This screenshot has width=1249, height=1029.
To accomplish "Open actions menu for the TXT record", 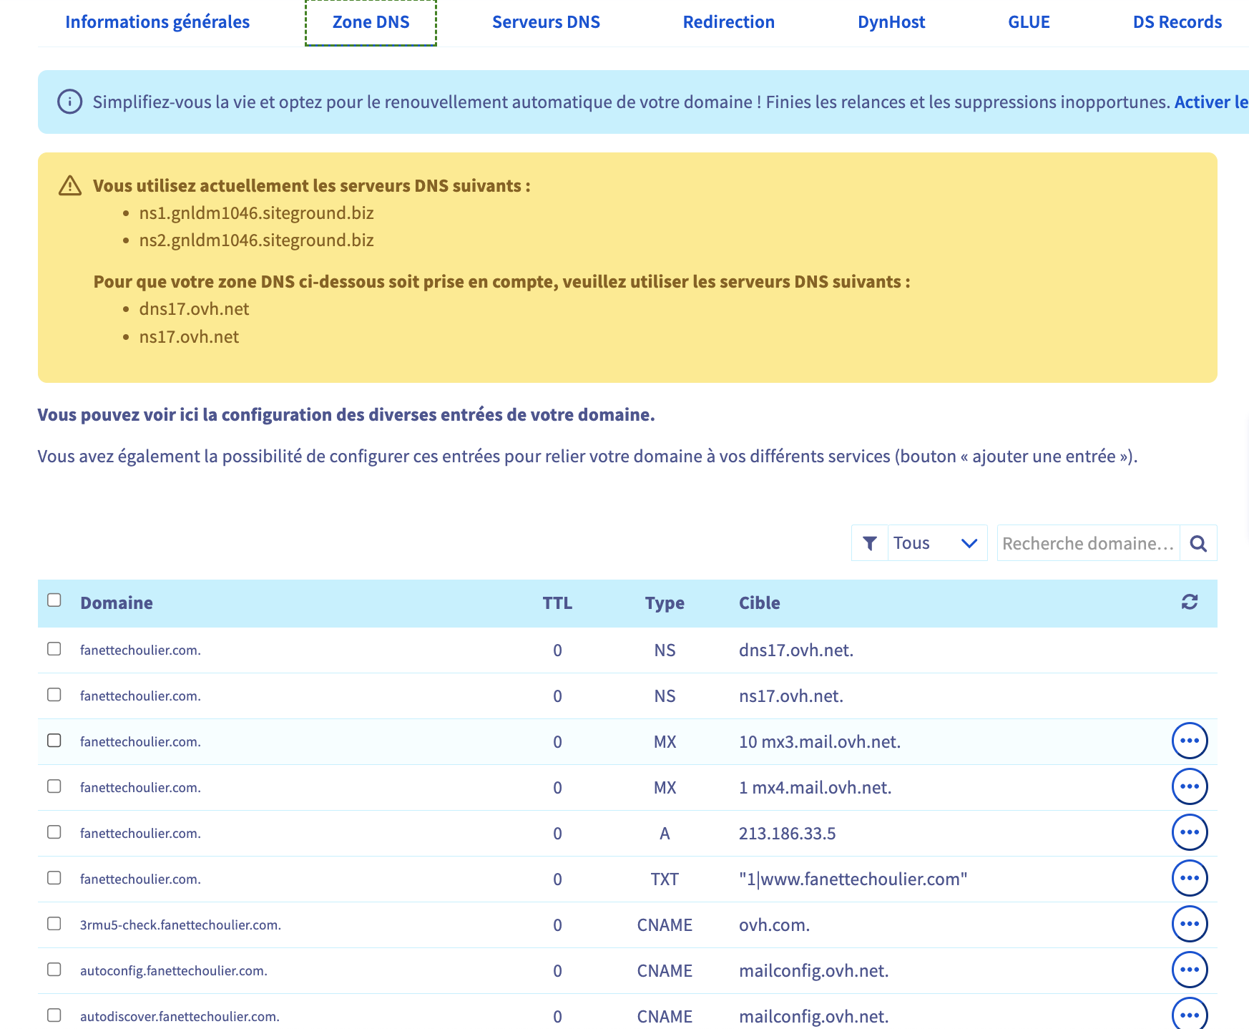I will coord(1190,878).
